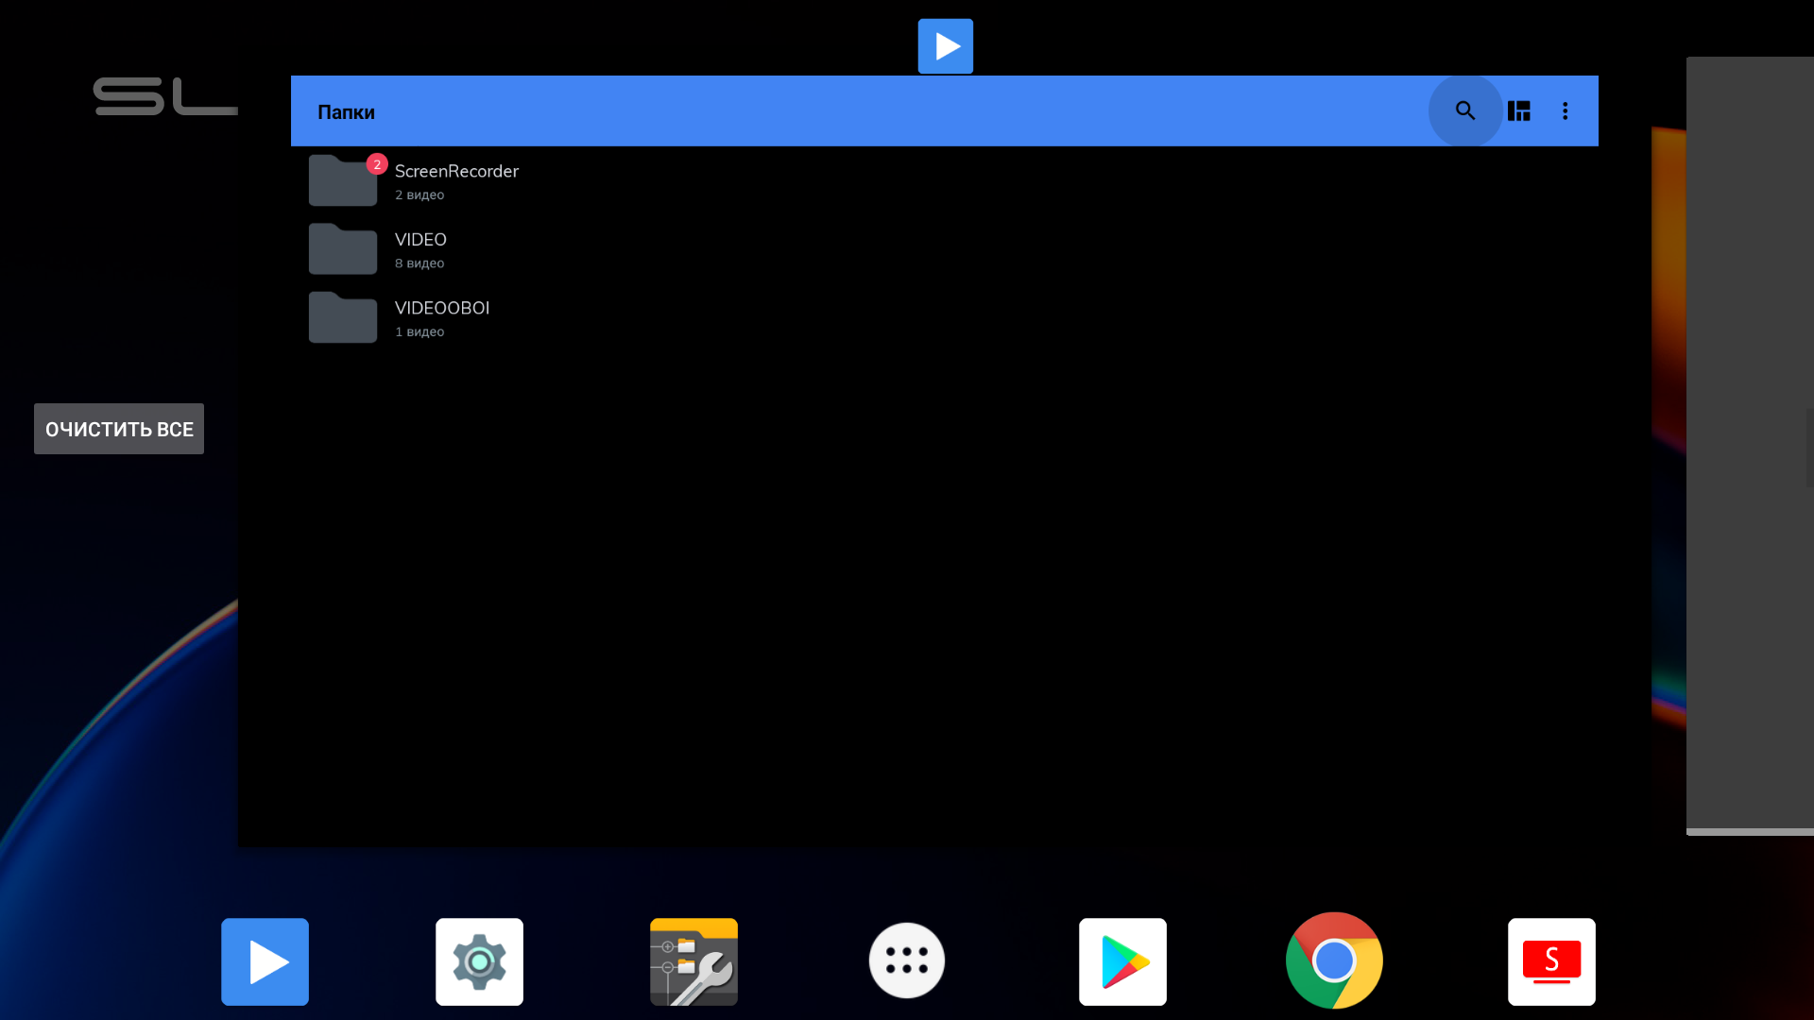This screenshot has height=1020, width=1814.
Task: Open the ScreenRecorder folder
Action: [456, 180]
